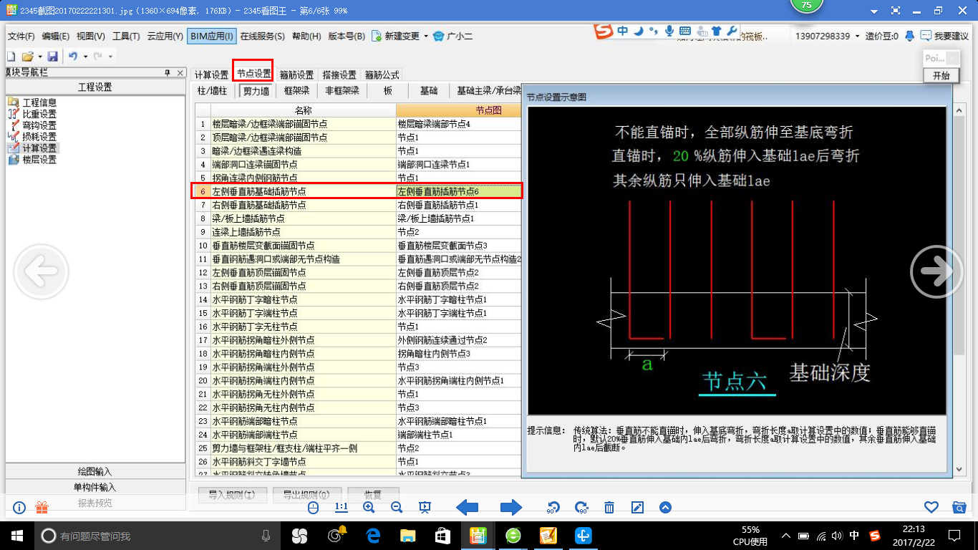Image resolution: width=978 pixels, height=550 pixels.
Task: Open Microsoft Edge from taskbar
Action: [x=372, y=535]
